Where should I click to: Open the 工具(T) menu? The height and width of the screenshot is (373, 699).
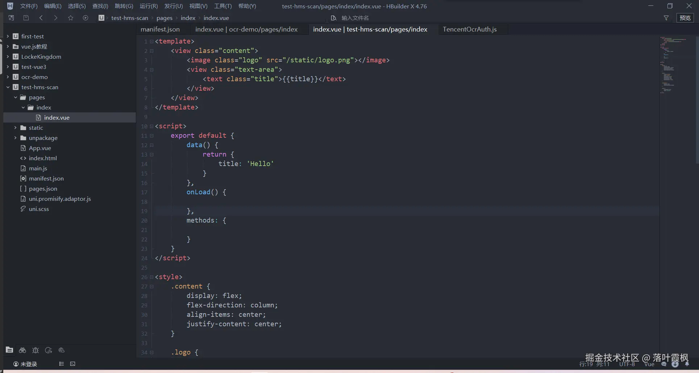point(223,6)
